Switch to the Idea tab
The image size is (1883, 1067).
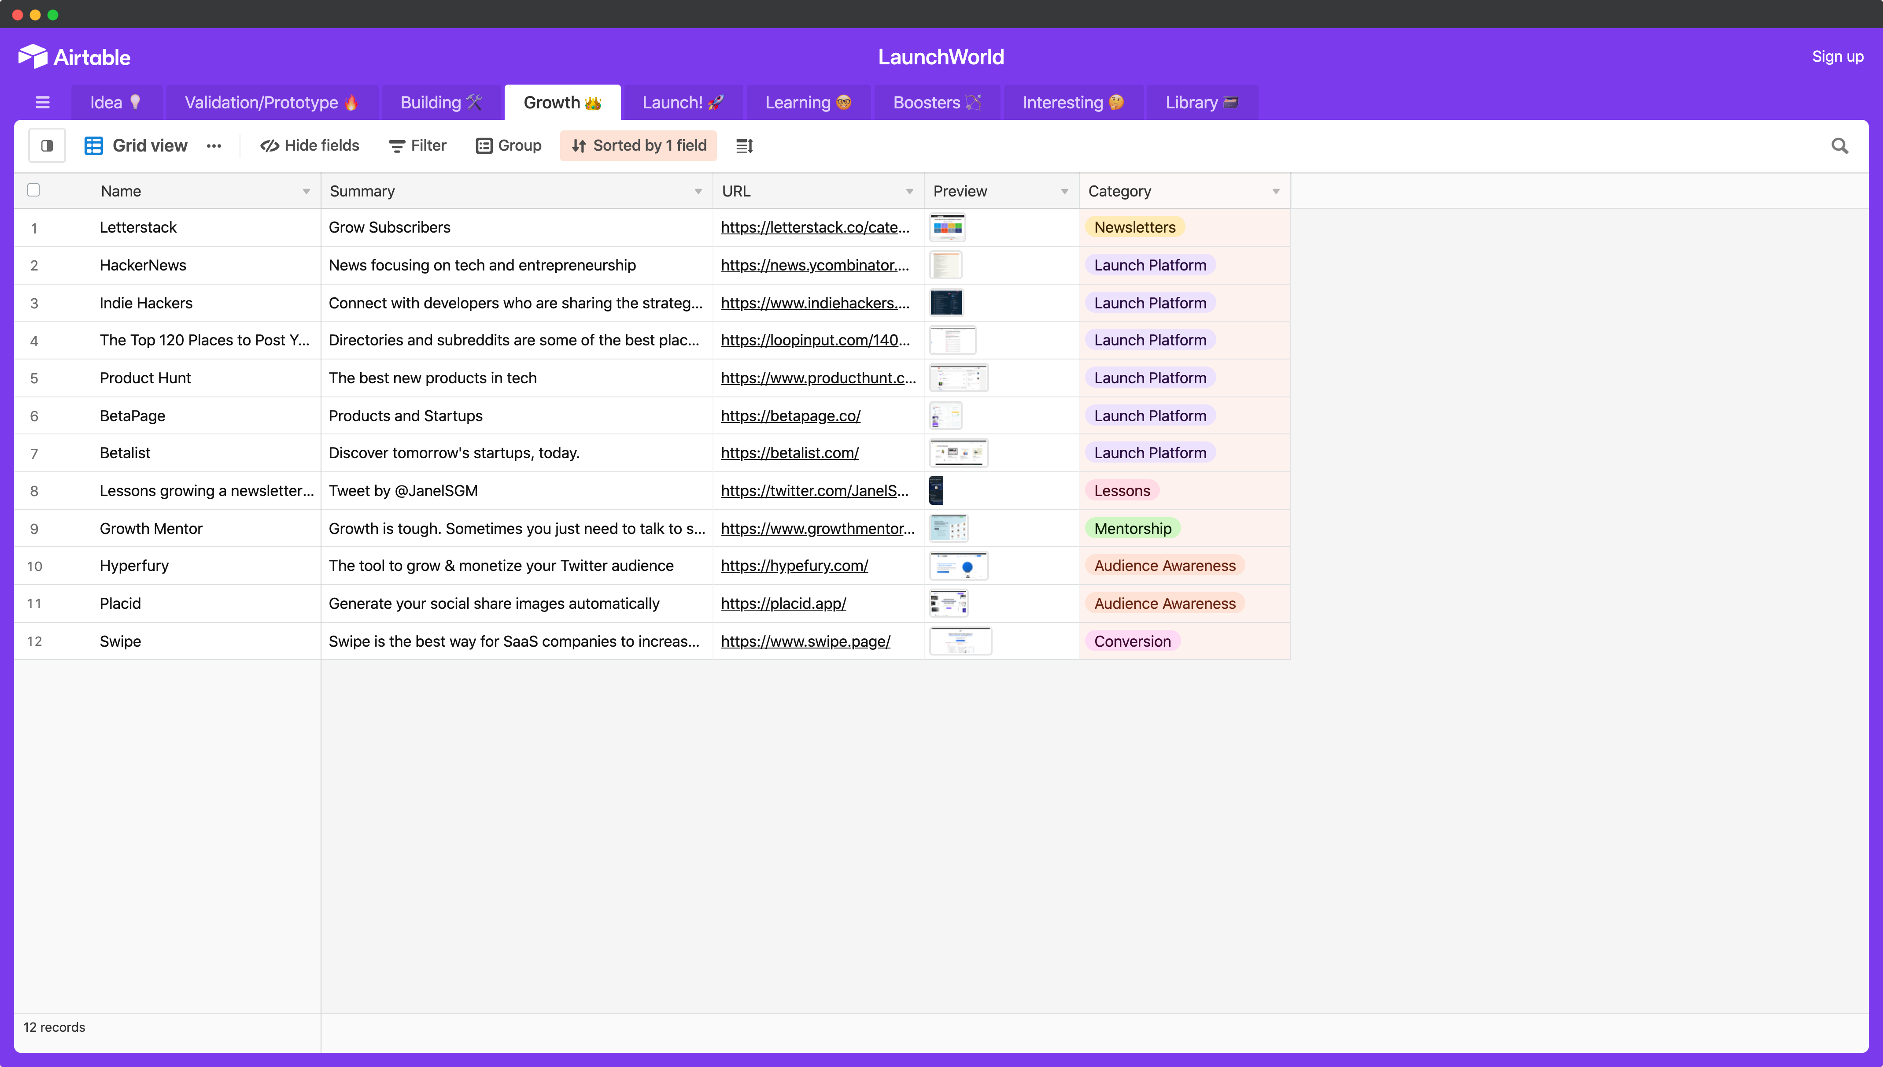(x=116, y=103)
